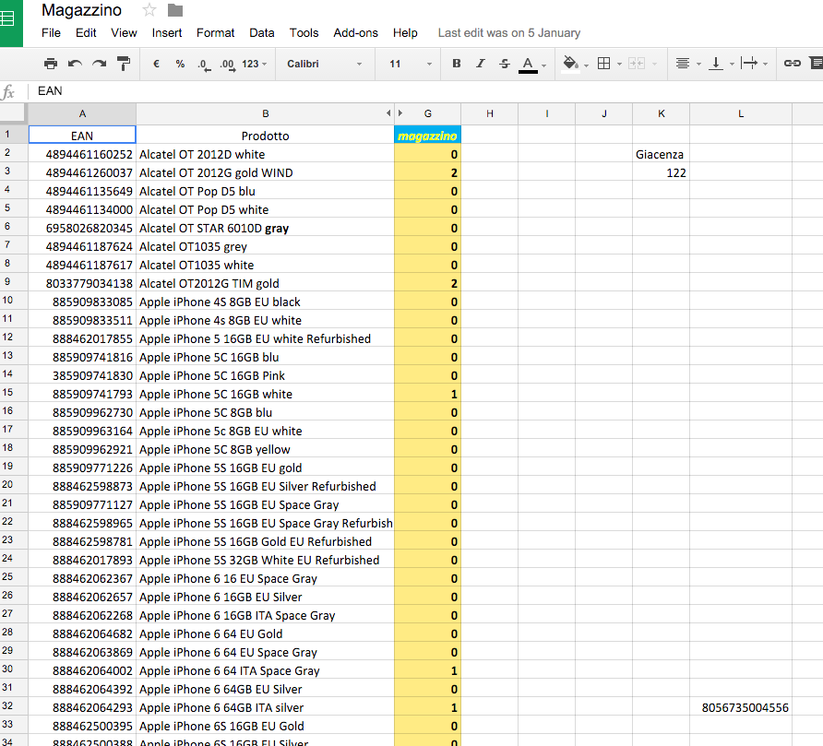Viewport: 823px width, 746px height.
Task: Increase decimal places
Action: [227, 65]
